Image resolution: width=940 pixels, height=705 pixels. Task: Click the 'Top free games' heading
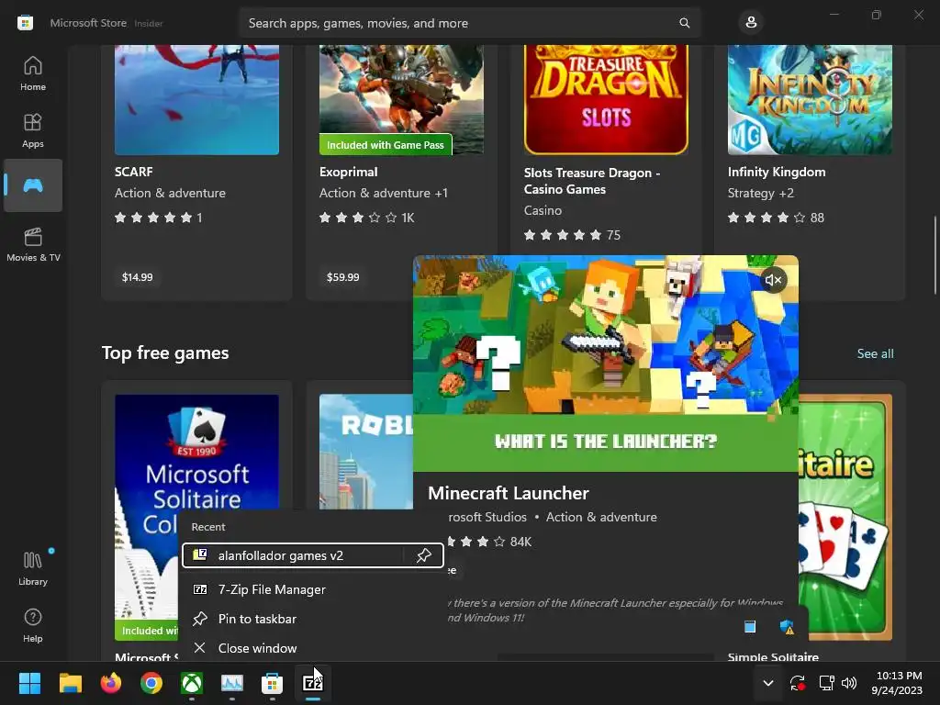165,352
